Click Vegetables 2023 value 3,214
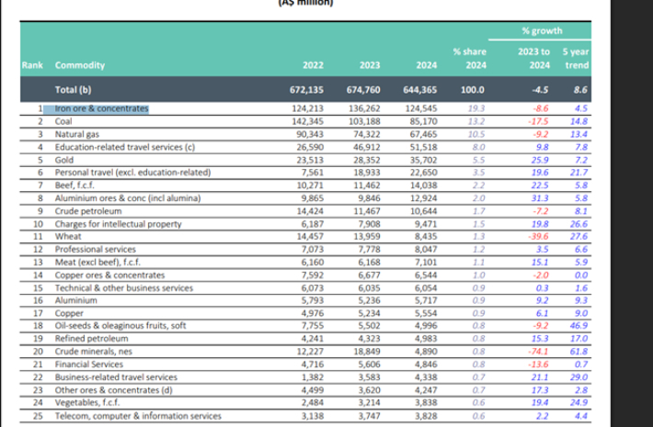This screenshot has height=427, width=653. point(370,403)
